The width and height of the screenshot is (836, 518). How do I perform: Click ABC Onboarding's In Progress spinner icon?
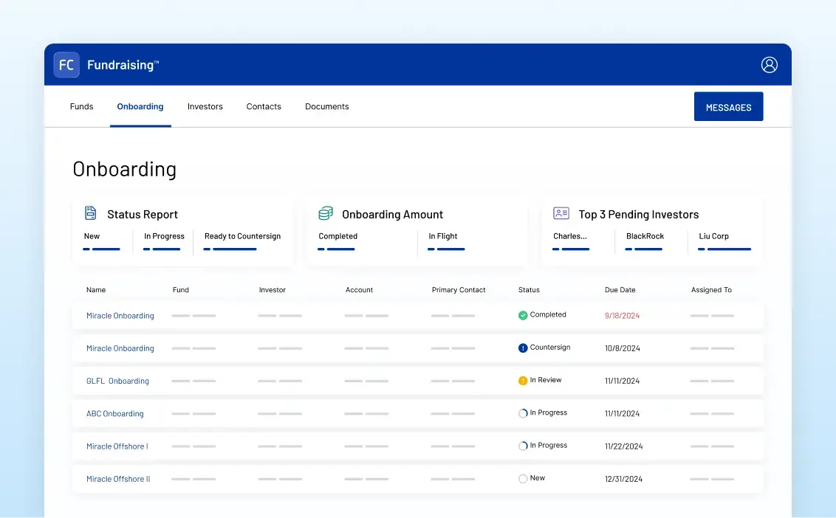pos(523,413)
